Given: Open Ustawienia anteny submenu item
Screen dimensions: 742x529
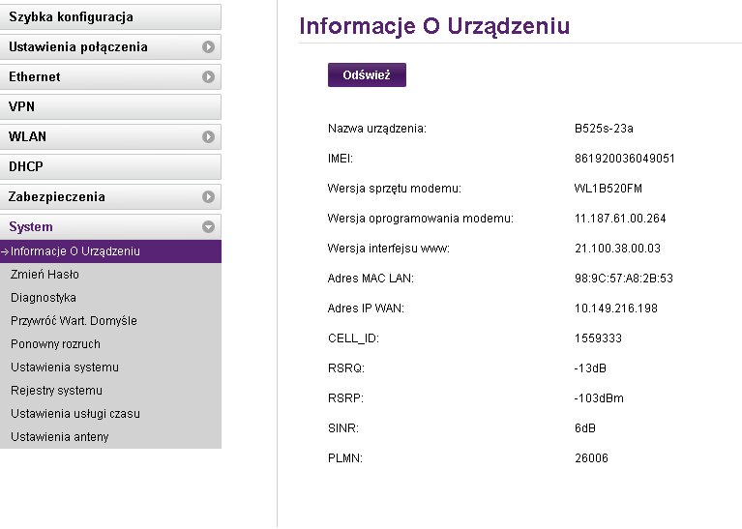Looking at the screenshot, I should pyautogui.click(x=60, y=437).
